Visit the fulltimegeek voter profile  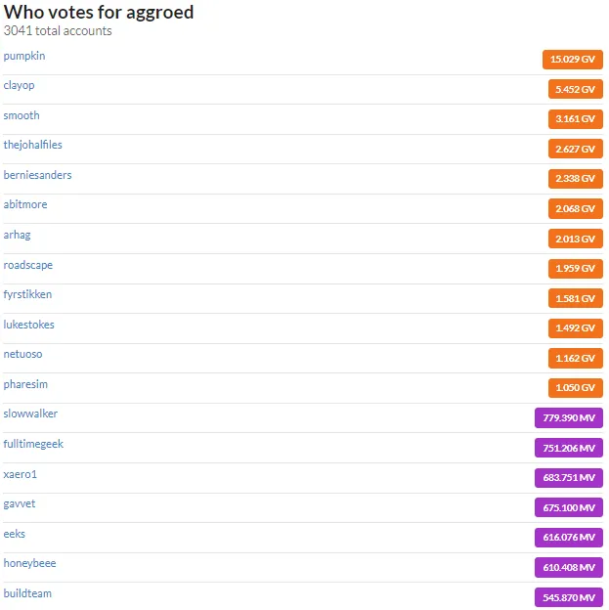pyautogui.click(x=33, y=444)
